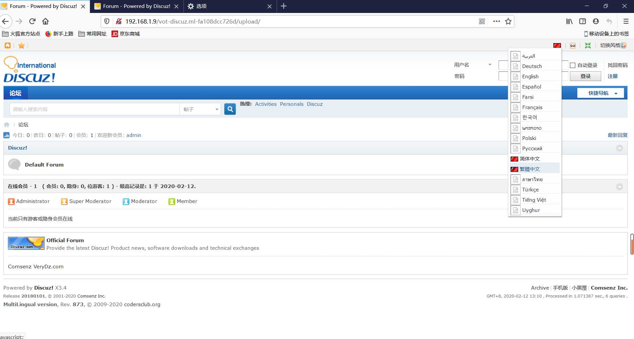Image resolution: width=634 pixels, height=339 pixels.
Task: Expand the 快捷导航 quick navigation dropdown
Action: 600,93
